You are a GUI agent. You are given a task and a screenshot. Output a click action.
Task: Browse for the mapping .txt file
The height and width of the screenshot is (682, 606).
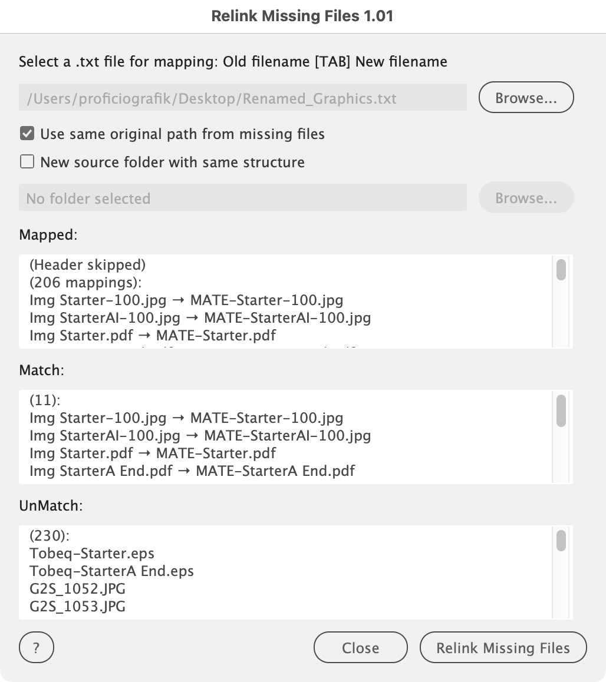point(526,98)
